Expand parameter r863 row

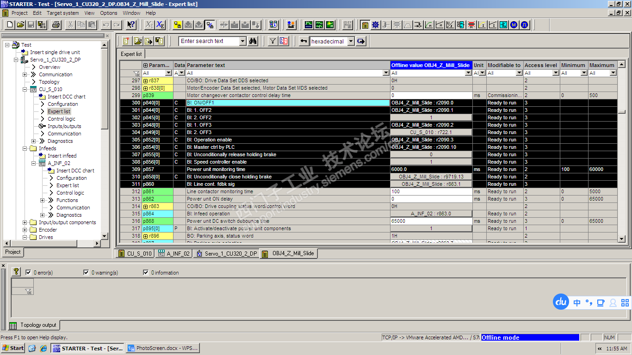click(x=146, y=206)
